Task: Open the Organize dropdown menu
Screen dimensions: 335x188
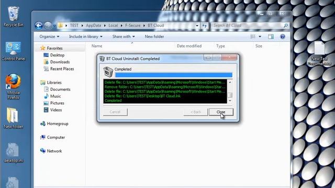Action: 49,37
